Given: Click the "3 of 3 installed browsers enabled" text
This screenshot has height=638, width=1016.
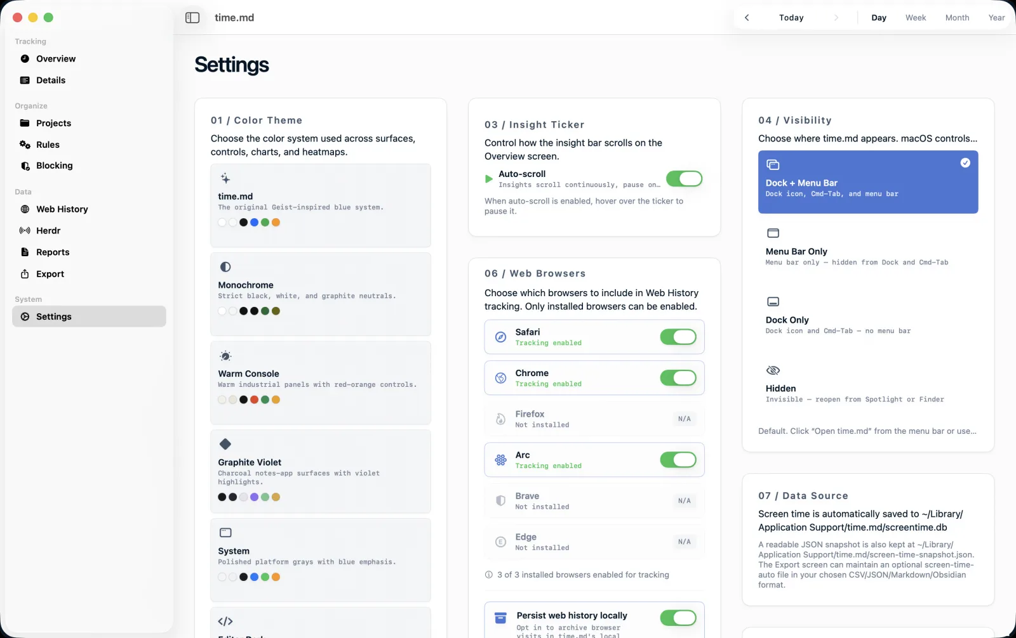Looking at the screenshot, I should [x=583, y=575].
